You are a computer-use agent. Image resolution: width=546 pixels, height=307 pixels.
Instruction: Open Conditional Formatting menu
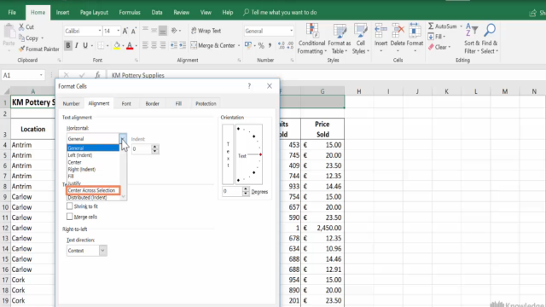[311, 38]
